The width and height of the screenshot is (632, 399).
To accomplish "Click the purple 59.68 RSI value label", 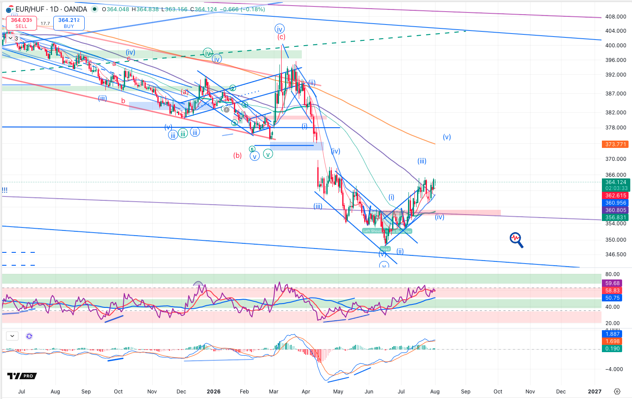I will pyautogui.click(x=612, y=283).
